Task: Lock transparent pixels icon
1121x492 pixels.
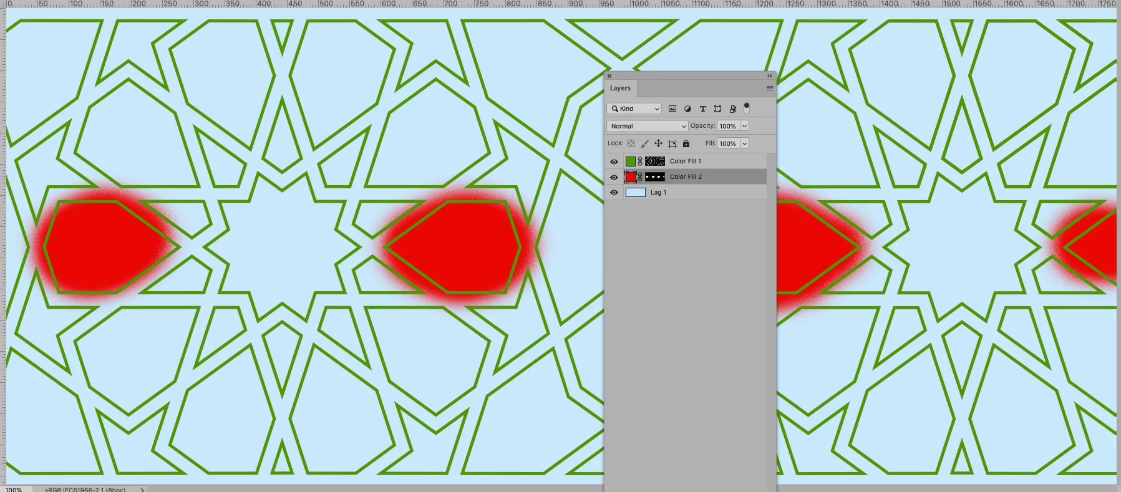Action: (631, 143)
